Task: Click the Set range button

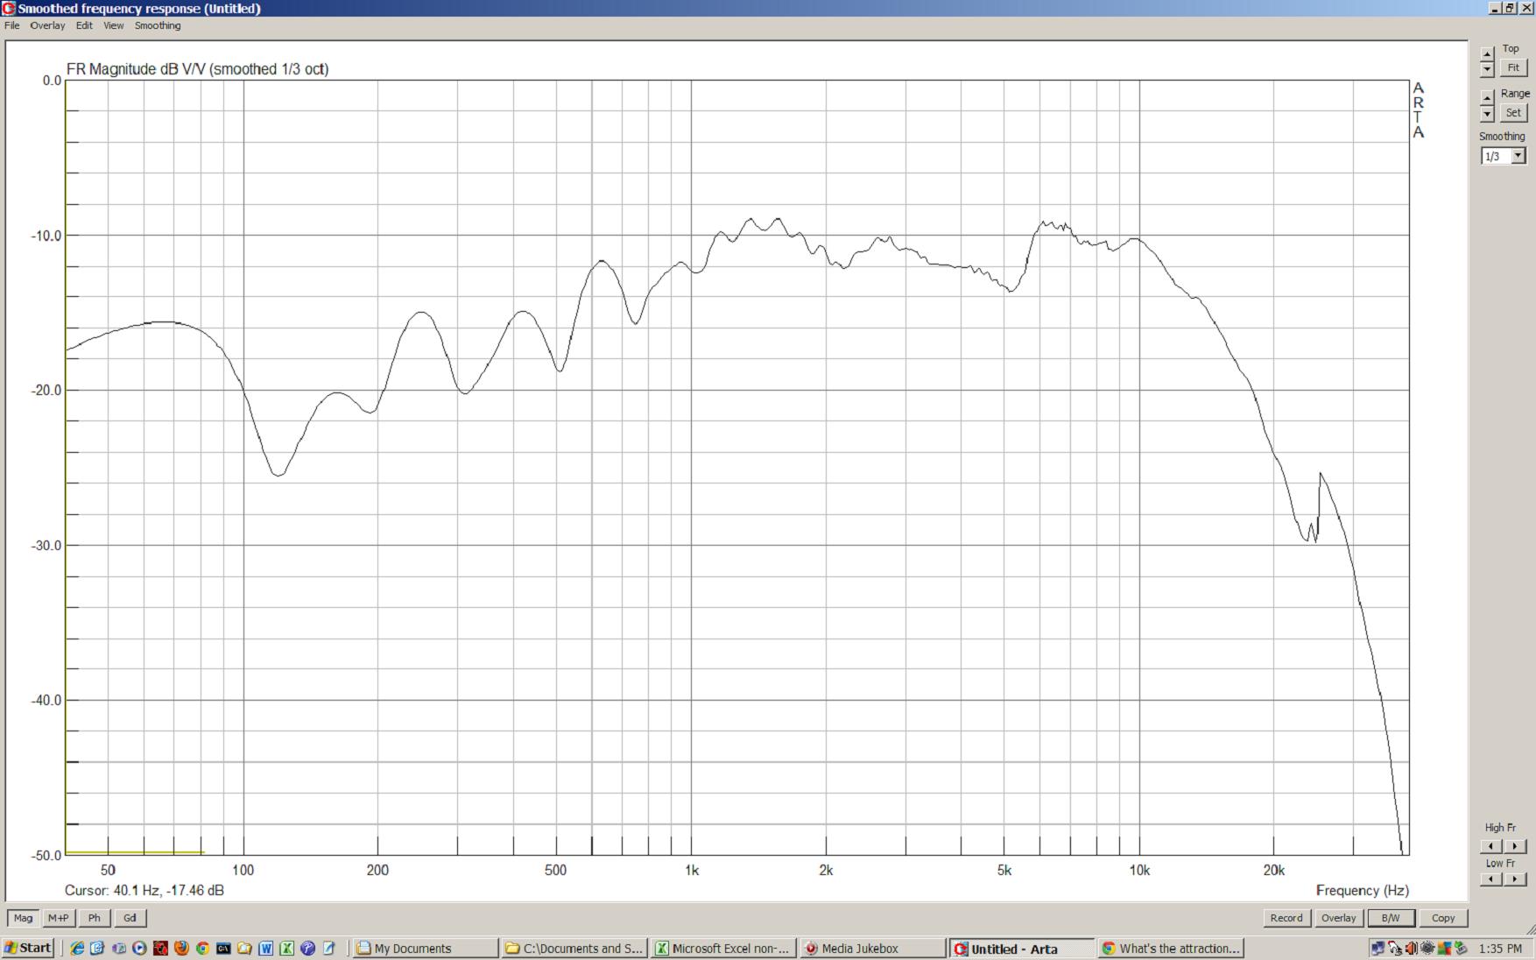Action: click(x=1513, y=112)
